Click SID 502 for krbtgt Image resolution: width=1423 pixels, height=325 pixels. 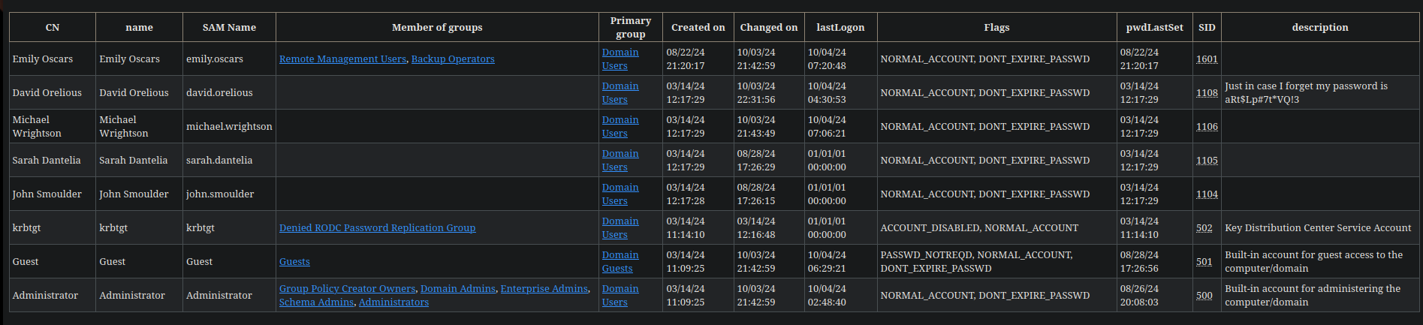coord(1204,228)
